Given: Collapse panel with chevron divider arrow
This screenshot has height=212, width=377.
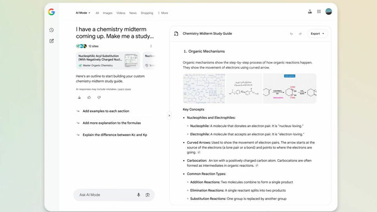Looking at the screenshot, I should click(169, 116).
